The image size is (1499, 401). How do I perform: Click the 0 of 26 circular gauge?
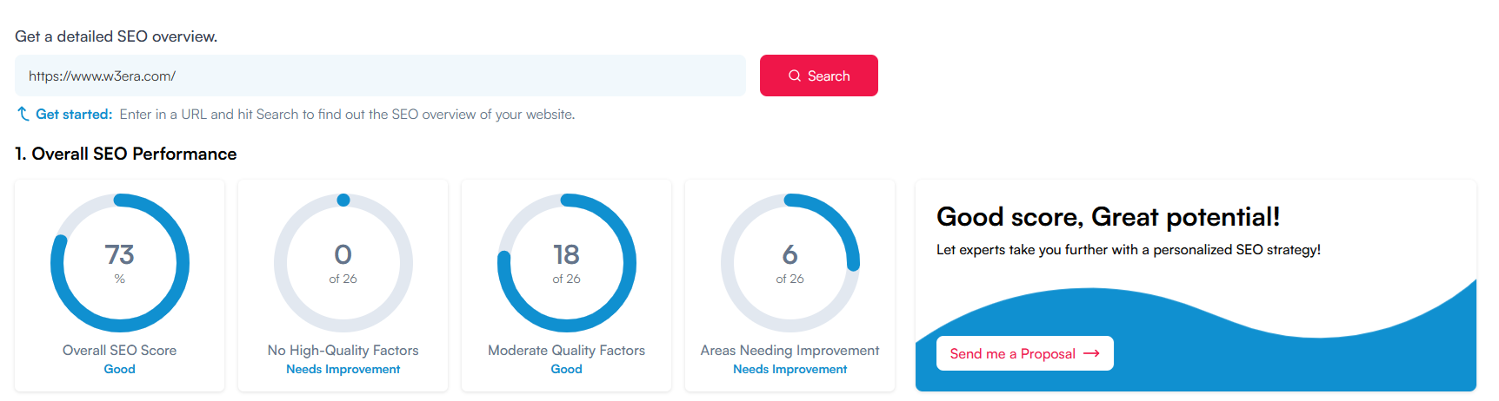coord(343,263)
